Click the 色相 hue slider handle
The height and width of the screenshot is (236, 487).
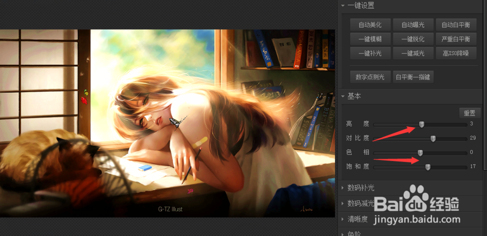click(x=420, y=153)
